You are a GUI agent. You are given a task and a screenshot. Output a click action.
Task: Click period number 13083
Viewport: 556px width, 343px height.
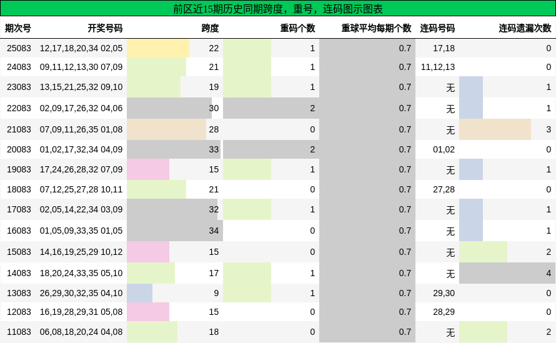pyautogui.click(x=19, y=294)
